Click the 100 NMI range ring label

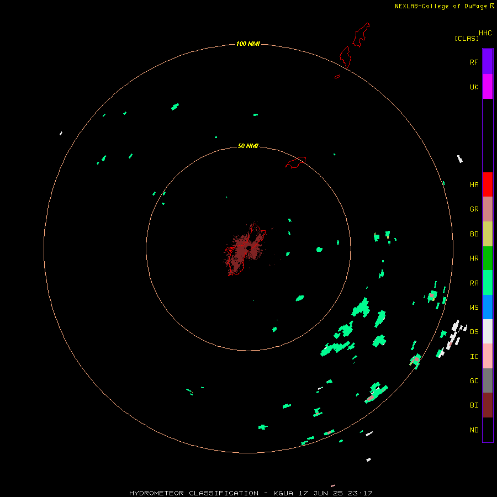pos(248,44)
